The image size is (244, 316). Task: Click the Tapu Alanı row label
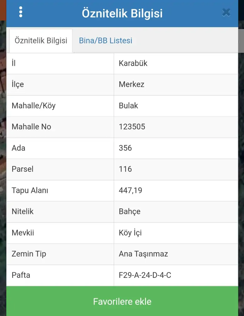[30, 190]
